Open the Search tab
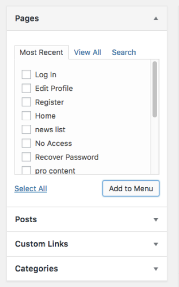The image size is (179, 287). pyautogui.click(x=124, y=52)
